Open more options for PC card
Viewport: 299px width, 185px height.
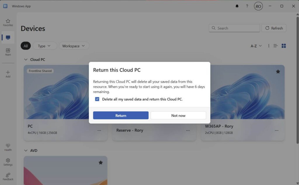(99, 130)
